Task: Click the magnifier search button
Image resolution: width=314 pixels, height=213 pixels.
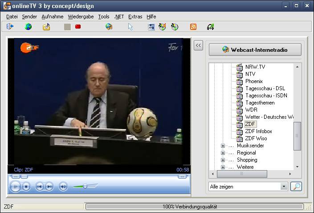Action: coord(296,187)
